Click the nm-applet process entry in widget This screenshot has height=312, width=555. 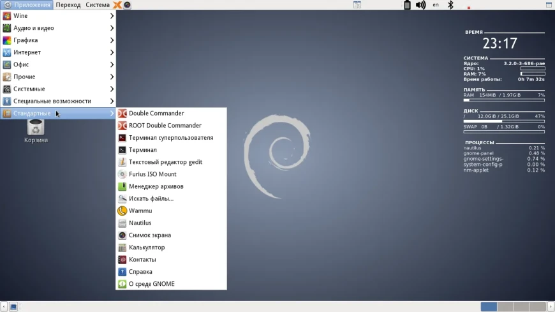point(476,170)
